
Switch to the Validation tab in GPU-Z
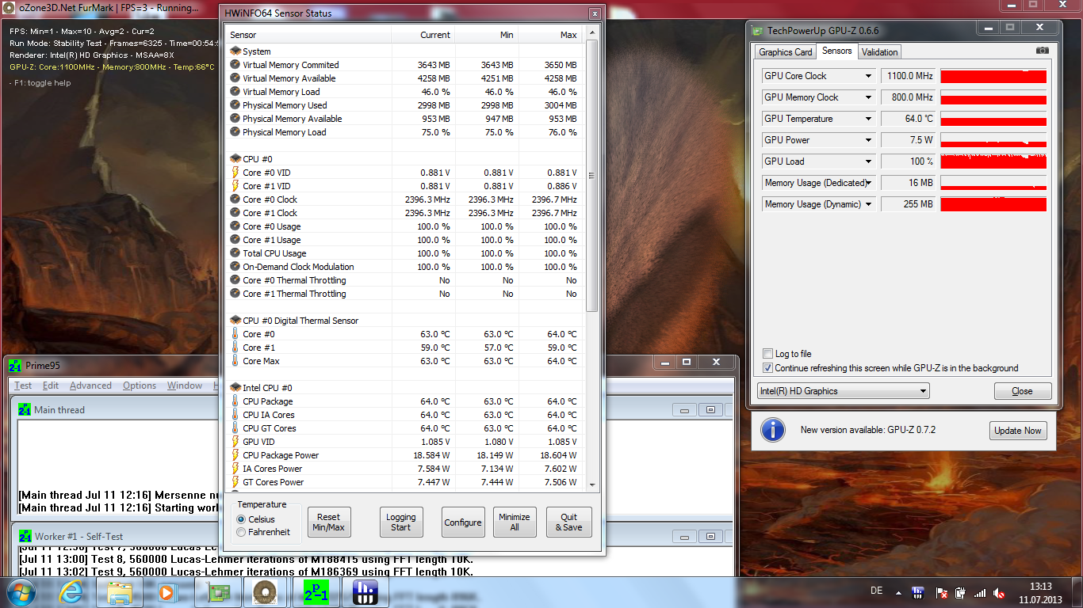coord(880,52)
